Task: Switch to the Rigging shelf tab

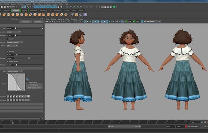Action: click(x=24, y=11)
